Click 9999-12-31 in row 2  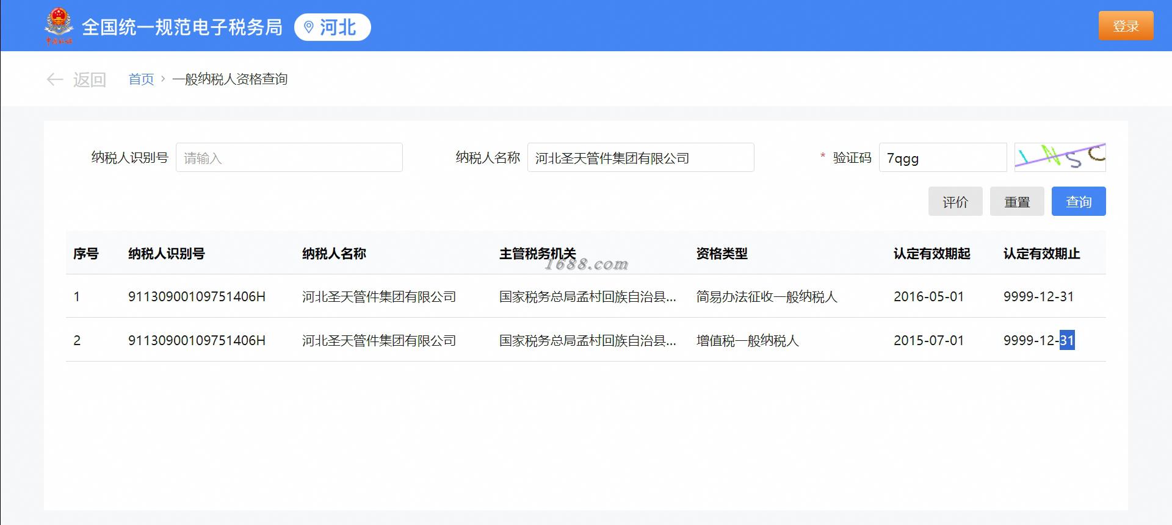1038,341
